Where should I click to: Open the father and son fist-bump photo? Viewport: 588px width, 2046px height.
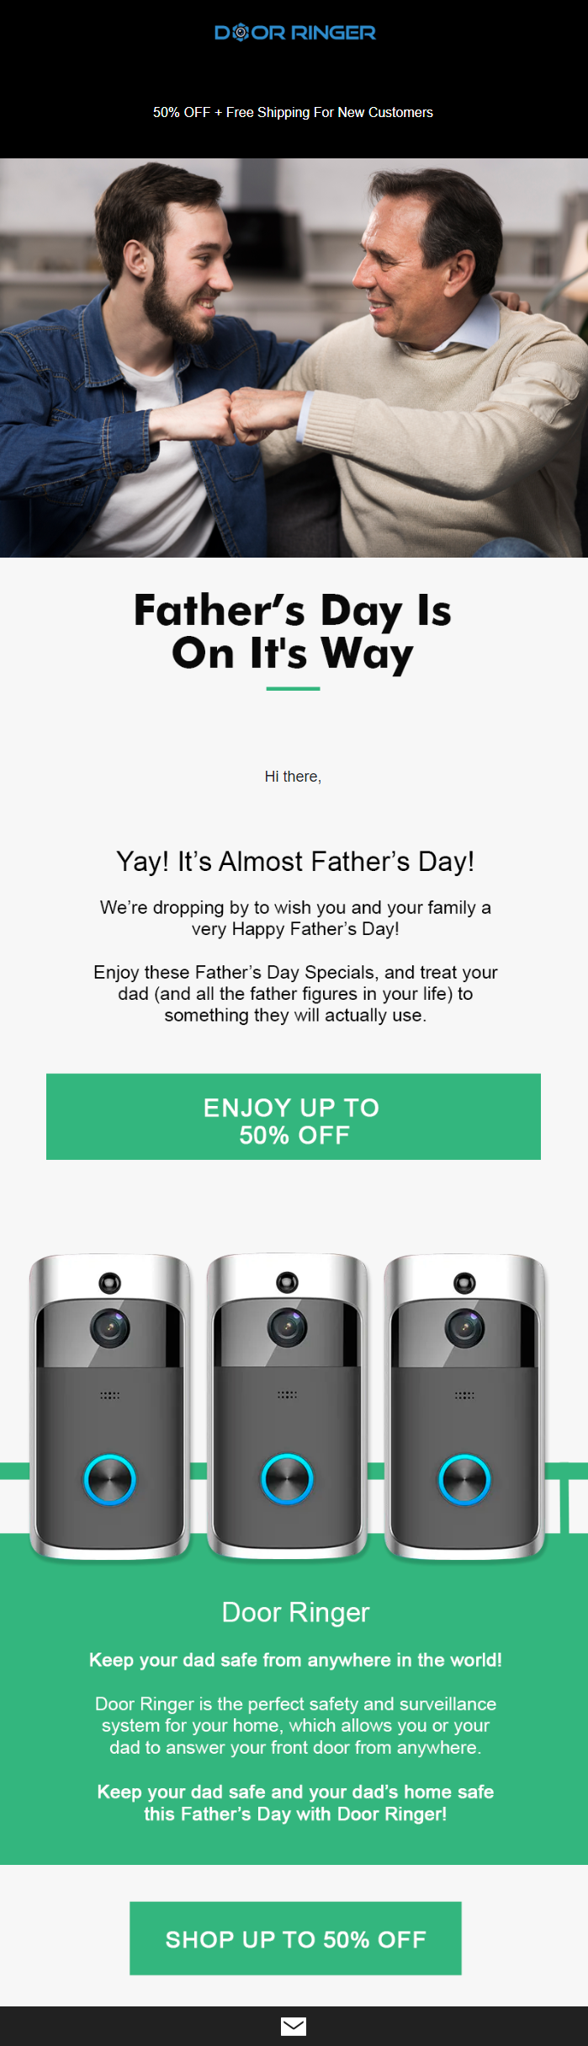pos(294,358)
